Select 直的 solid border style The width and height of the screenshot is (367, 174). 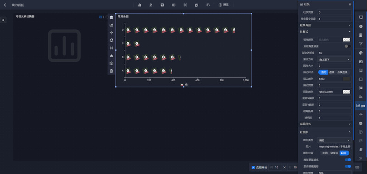pos(323,72)
